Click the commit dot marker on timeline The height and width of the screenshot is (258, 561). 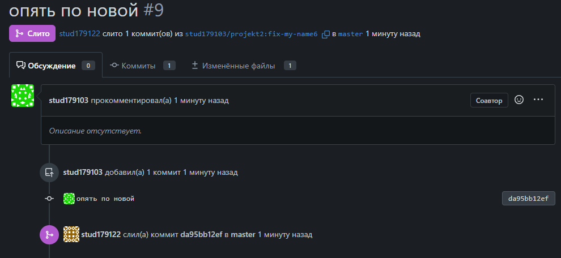point(50,199)
